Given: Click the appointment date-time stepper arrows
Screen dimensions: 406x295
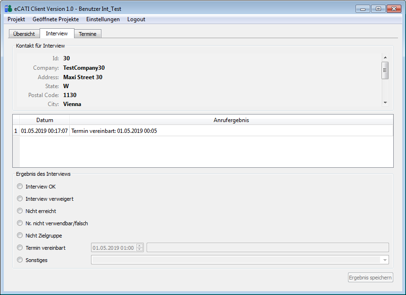Looking at the screenshot, I should click(140, 248).
